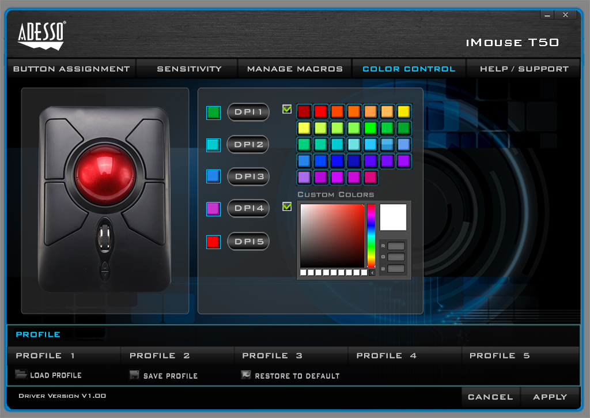Select the purple DPI4 color indicator
Image resolution: width=590 pixels, height=418 pixels.
coord(213,209)
